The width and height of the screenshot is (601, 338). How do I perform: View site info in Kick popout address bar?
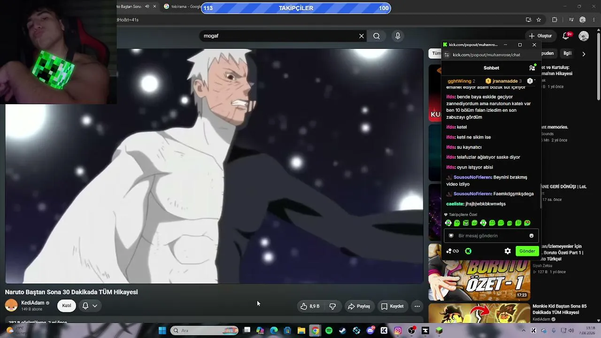pyautogui.click(x=447, y=55)
